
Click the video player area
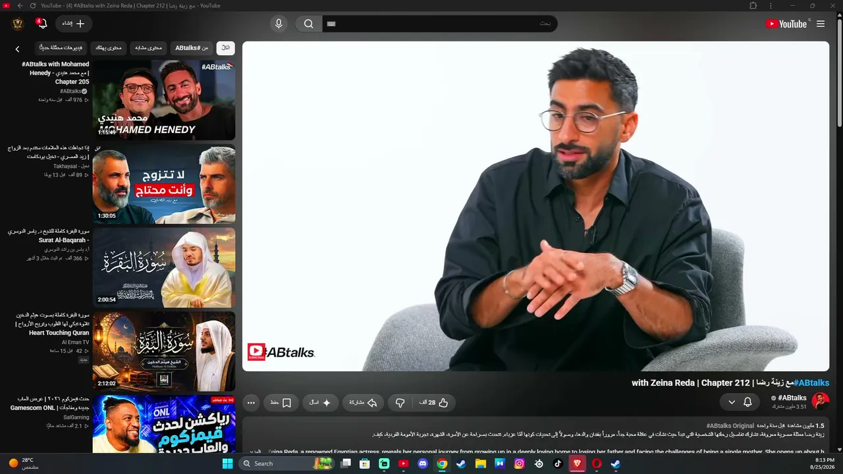(x=535, y=206)
